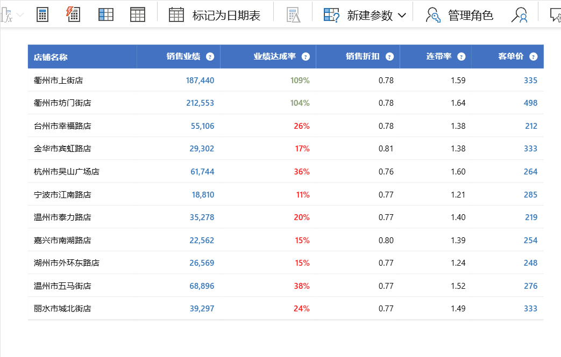Screen dimensions: 561x357
Task: Click the fx formula icon
Action: 7,16
